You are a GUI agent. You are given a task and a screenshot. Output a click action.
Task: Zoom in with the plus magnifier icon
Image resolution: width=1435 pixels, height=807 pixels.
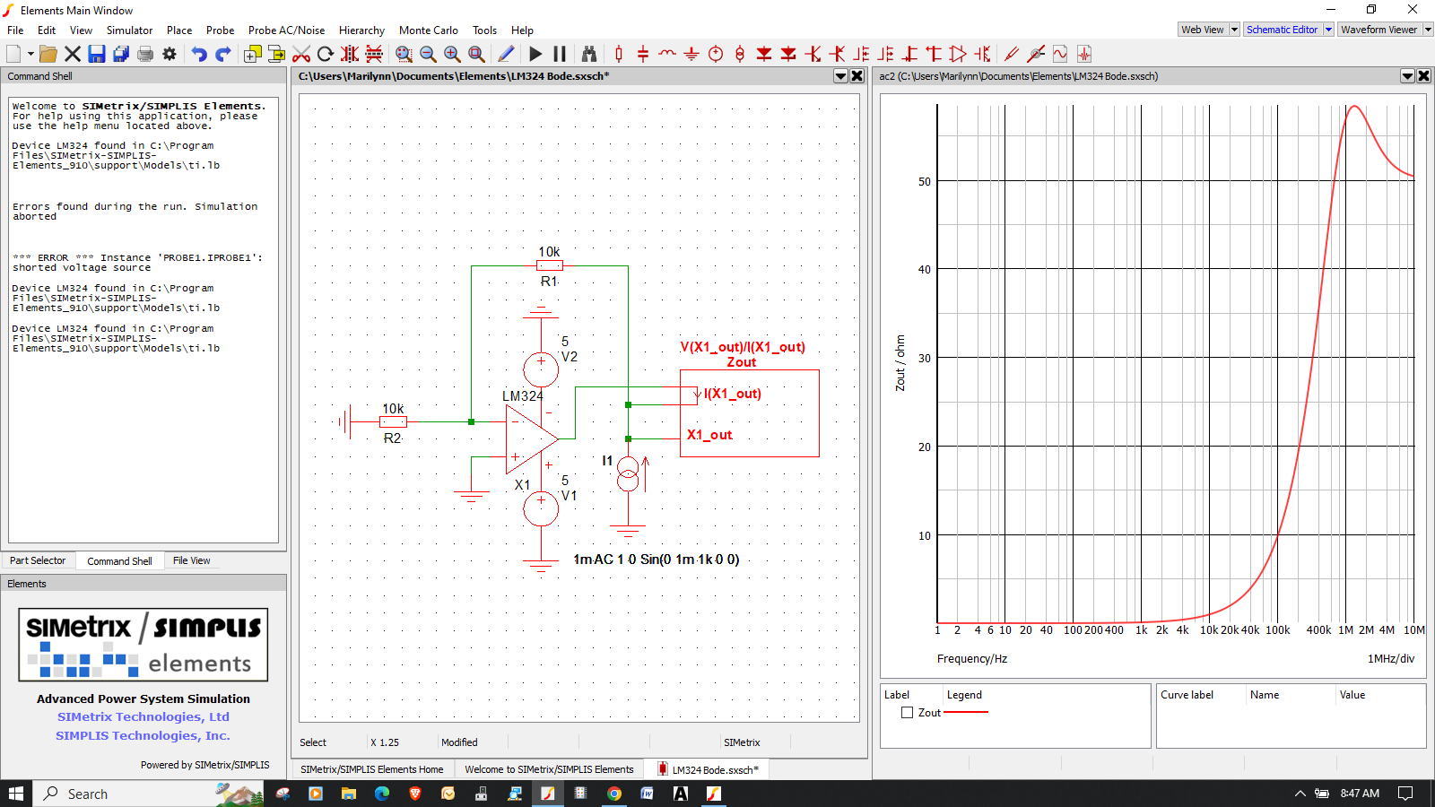(x=452, y=54)
